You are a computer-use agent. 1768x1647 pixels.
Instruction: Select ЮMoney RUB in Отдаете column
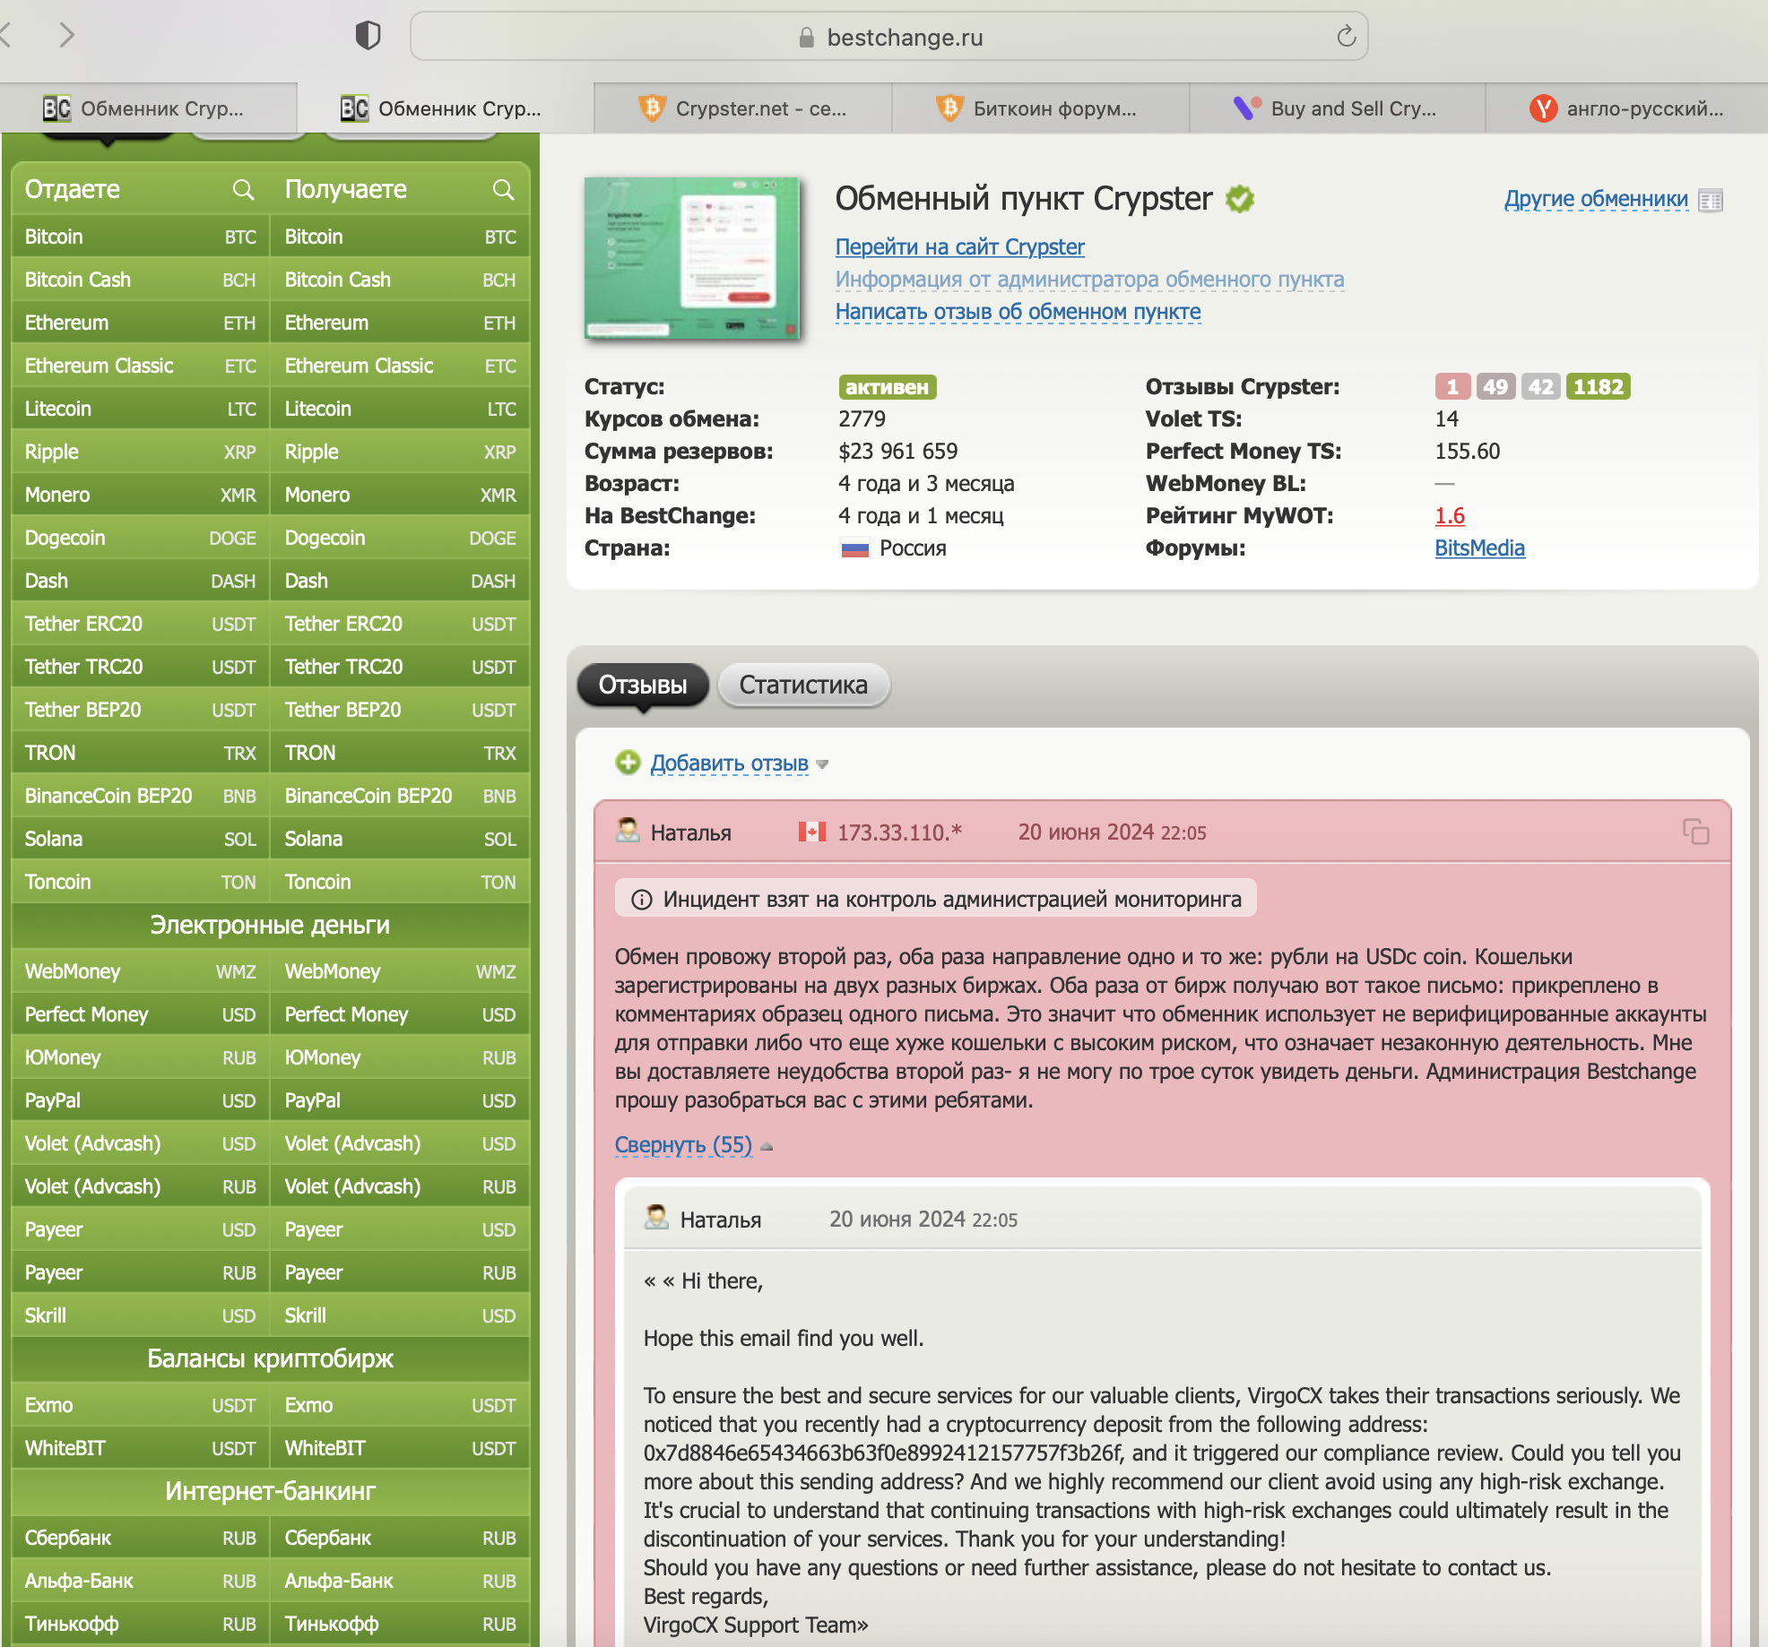pos(141,1057)
